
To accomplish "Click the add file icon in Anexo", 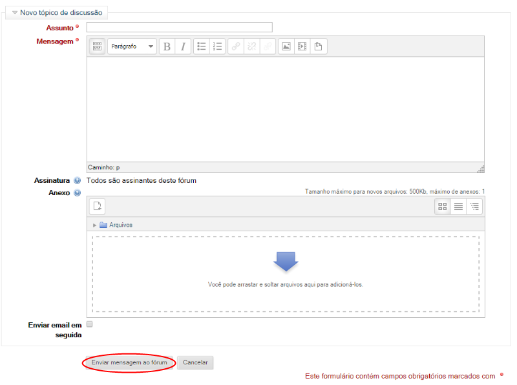I will pos(97,206).
